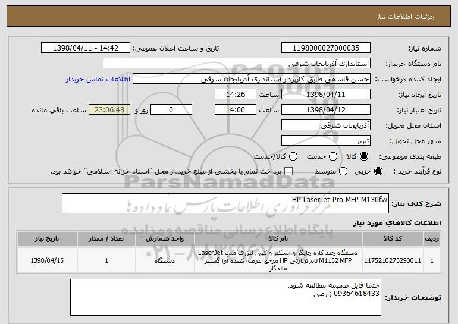This screenshot has height=324, width=458.
Task: Select the متوسط purchase process radio
Action: click(x=343, y=171)
